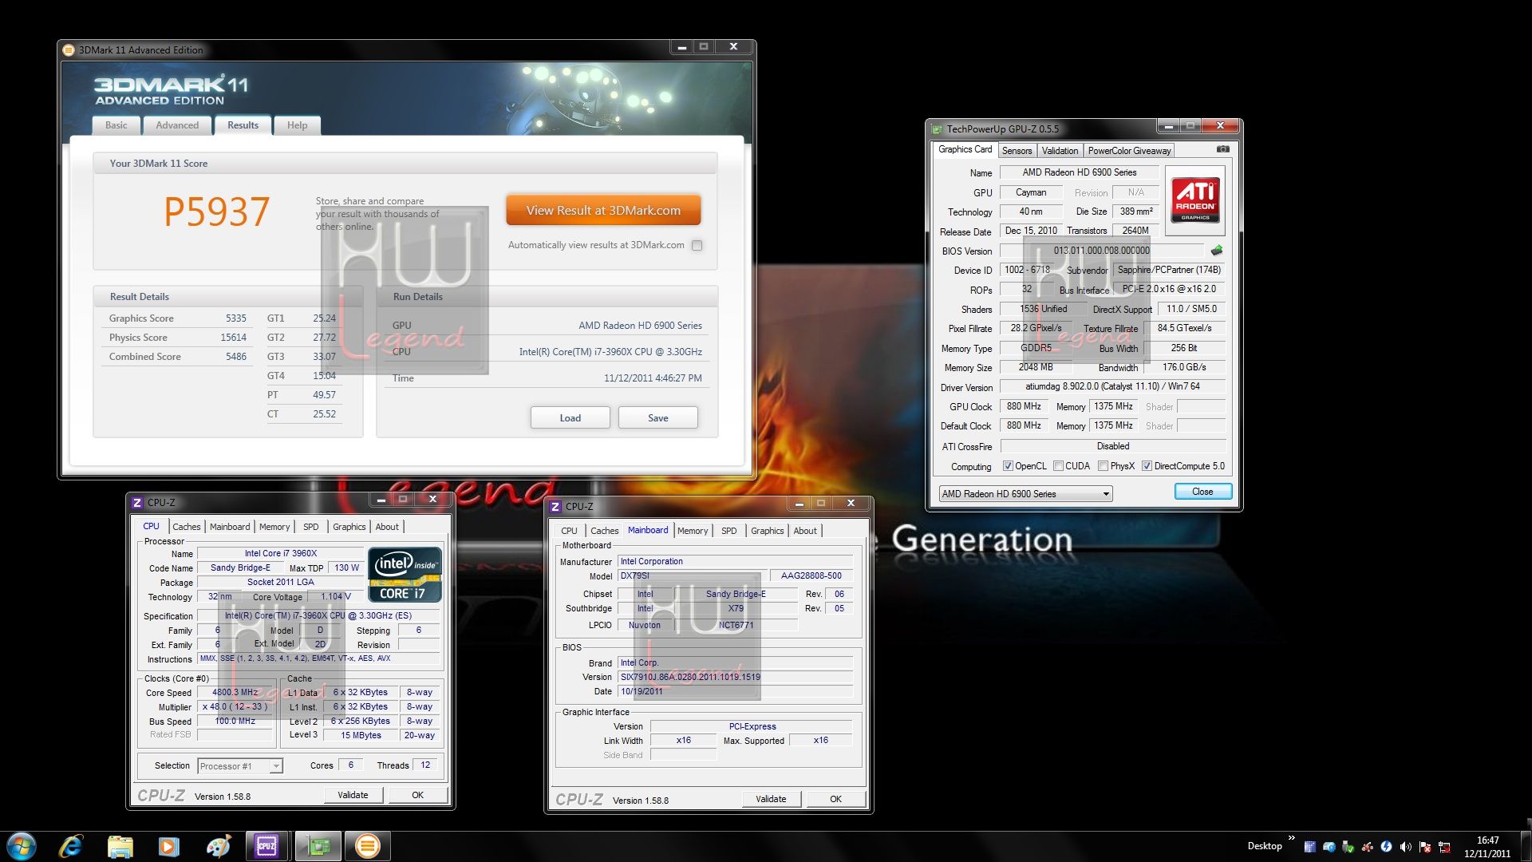The height and width of the screenshot is (862, 1532).
Task: Open the Processor #1 selection dropdown
Action: point(240,766)
